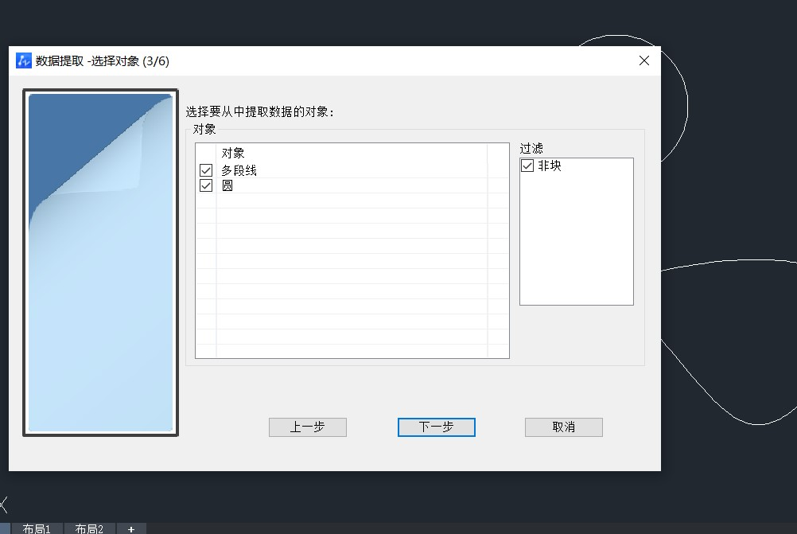Sort by the 对象 column header

[232, 153]
